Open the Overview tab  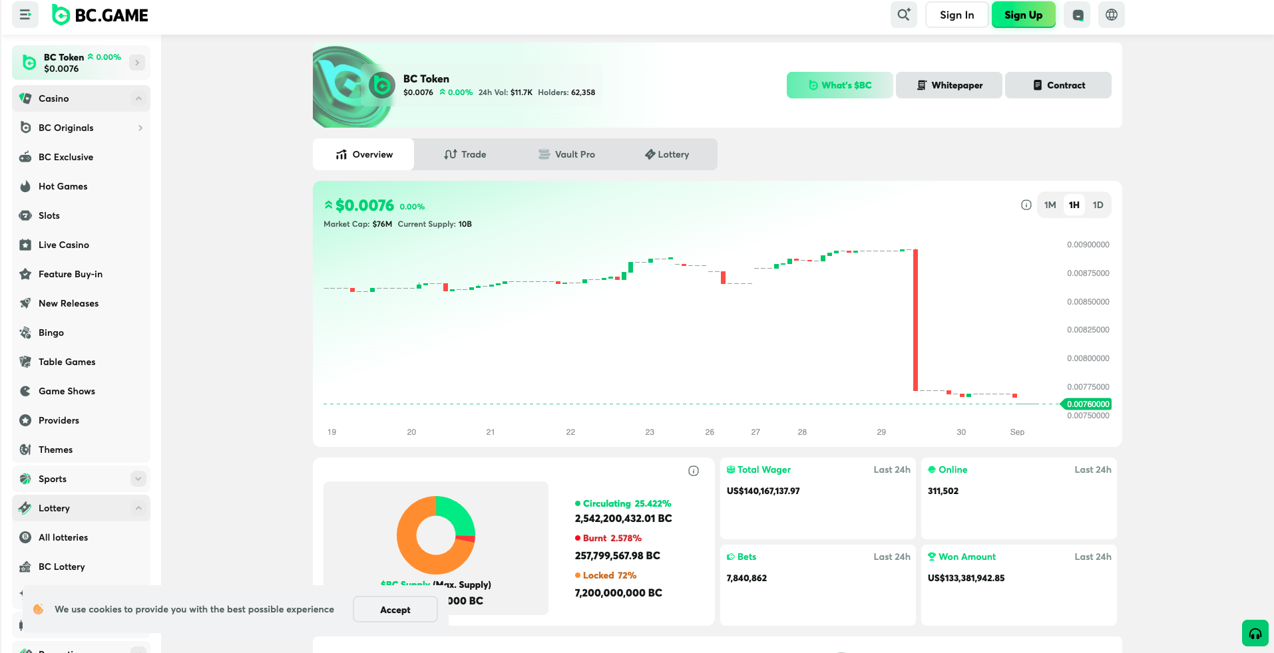363,154
